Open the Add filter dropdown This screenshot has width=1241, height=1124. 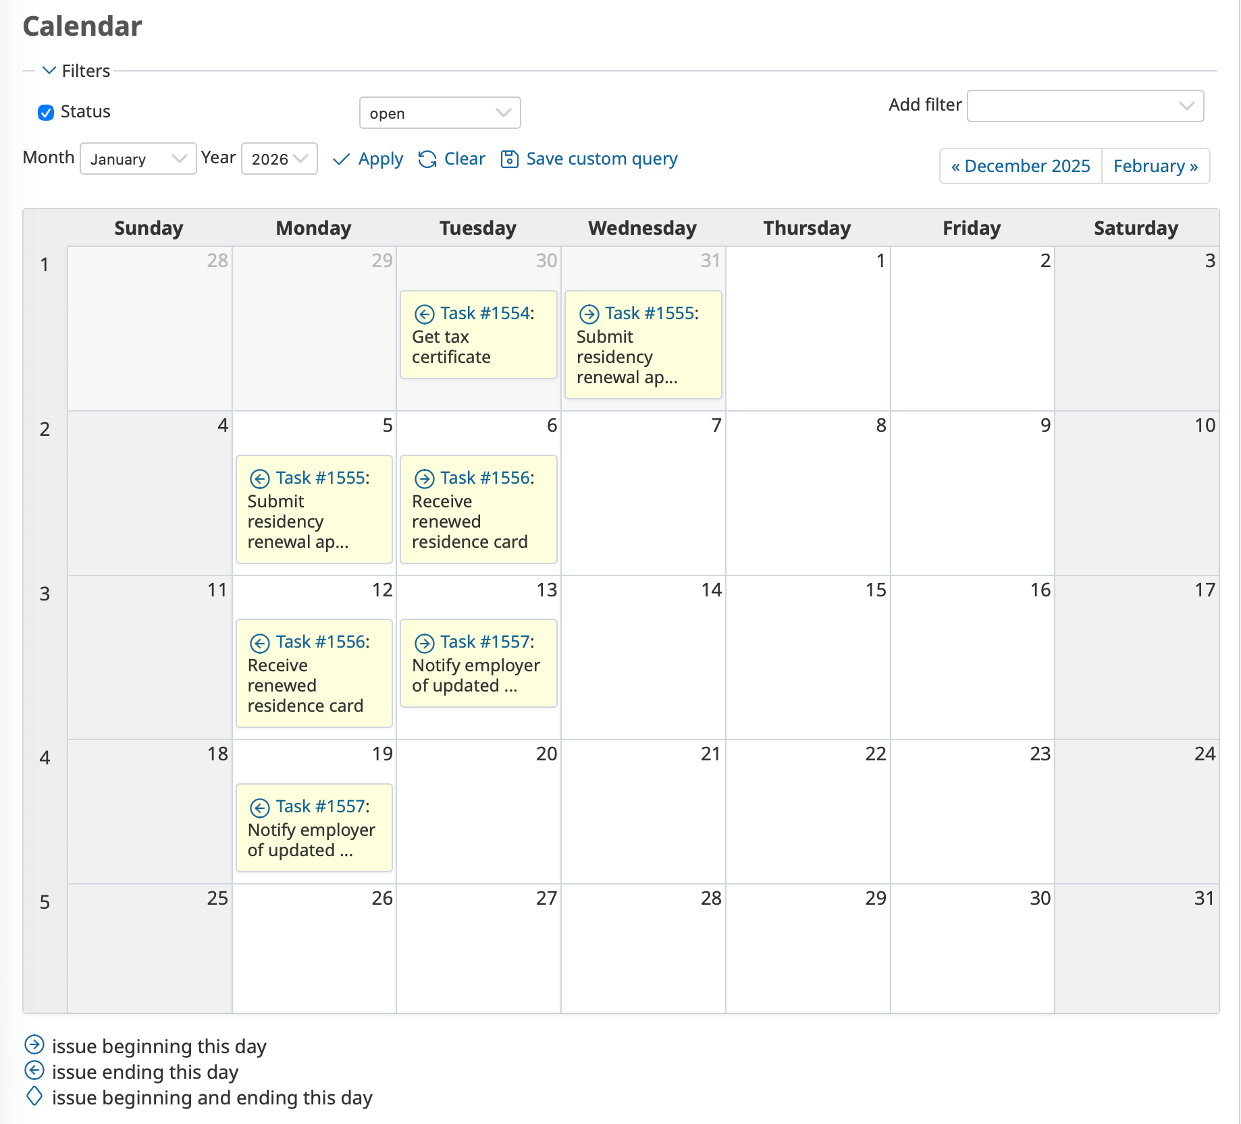(1085, 105)
